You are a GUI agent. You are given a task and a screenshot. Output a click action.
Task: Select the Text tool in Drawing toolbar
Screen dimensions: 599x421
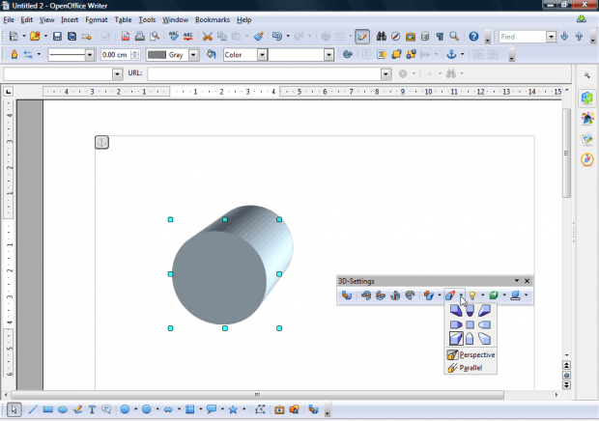tap(92, 409)
